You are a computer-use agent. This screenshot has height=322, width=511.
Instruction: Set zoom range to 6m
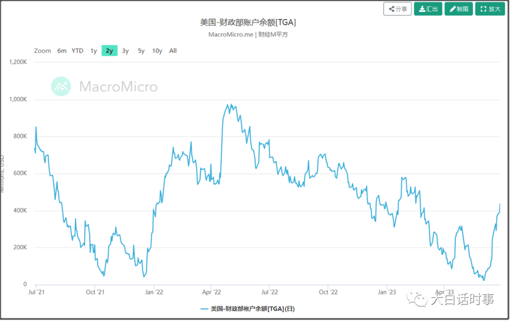point(62,51)
